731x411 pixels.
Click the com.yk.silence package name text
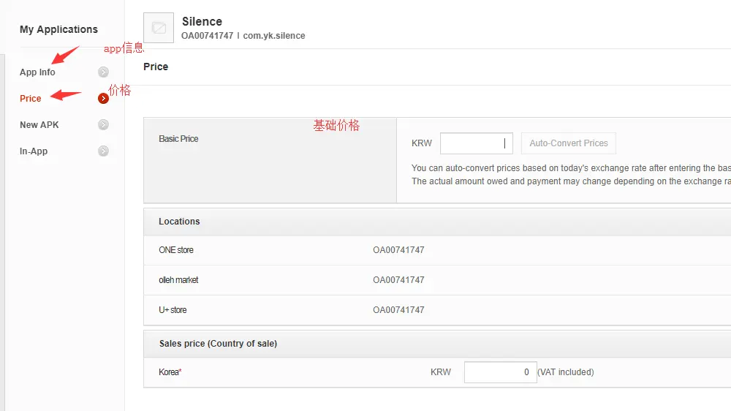click(274, 36)
